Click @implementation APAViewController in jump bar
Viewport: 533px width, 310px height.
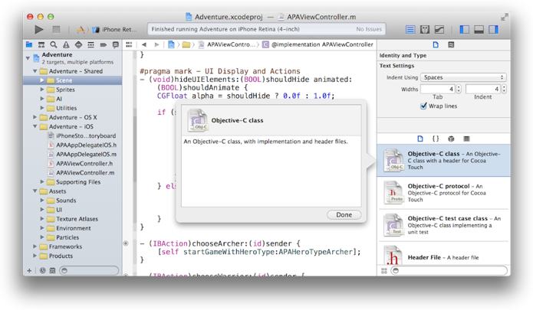pyautogui.click(x=317, y=44)
